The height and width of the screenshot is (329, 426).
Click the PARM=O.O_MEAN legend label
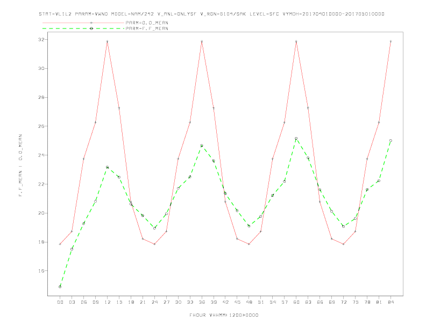point(147,23)
